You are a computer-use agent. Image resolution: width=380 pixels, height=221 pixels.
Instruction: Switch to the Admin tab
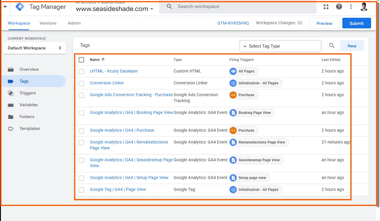(74, 23)
